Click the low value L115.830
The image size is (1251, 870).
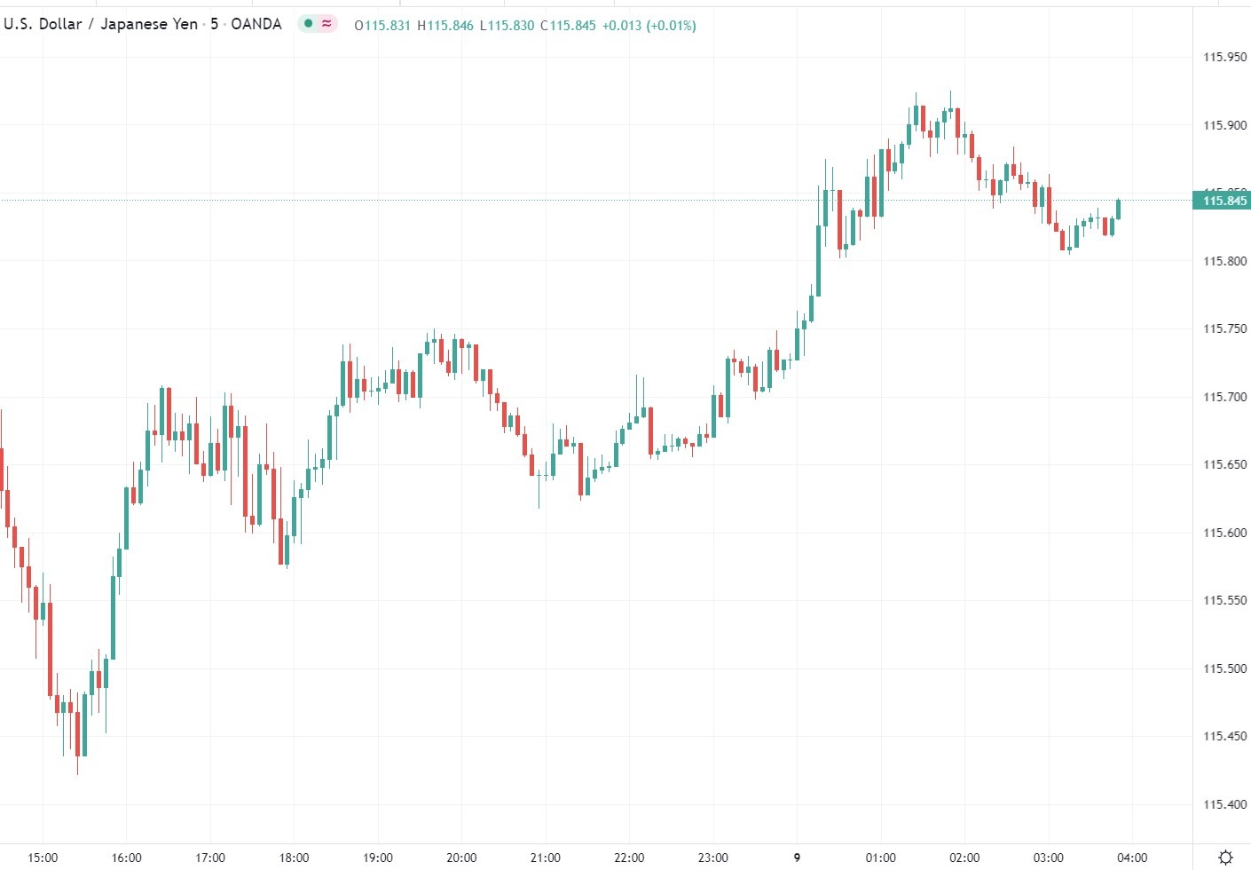click(x=507, y=26)
